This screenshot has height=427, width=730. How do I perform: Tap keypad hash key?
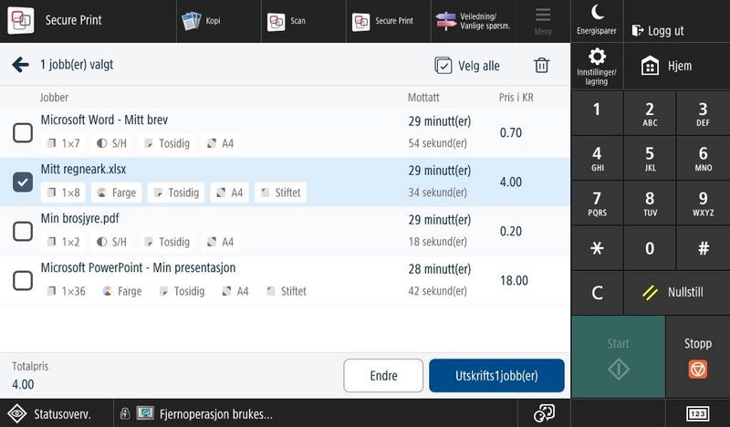point(703,248)
